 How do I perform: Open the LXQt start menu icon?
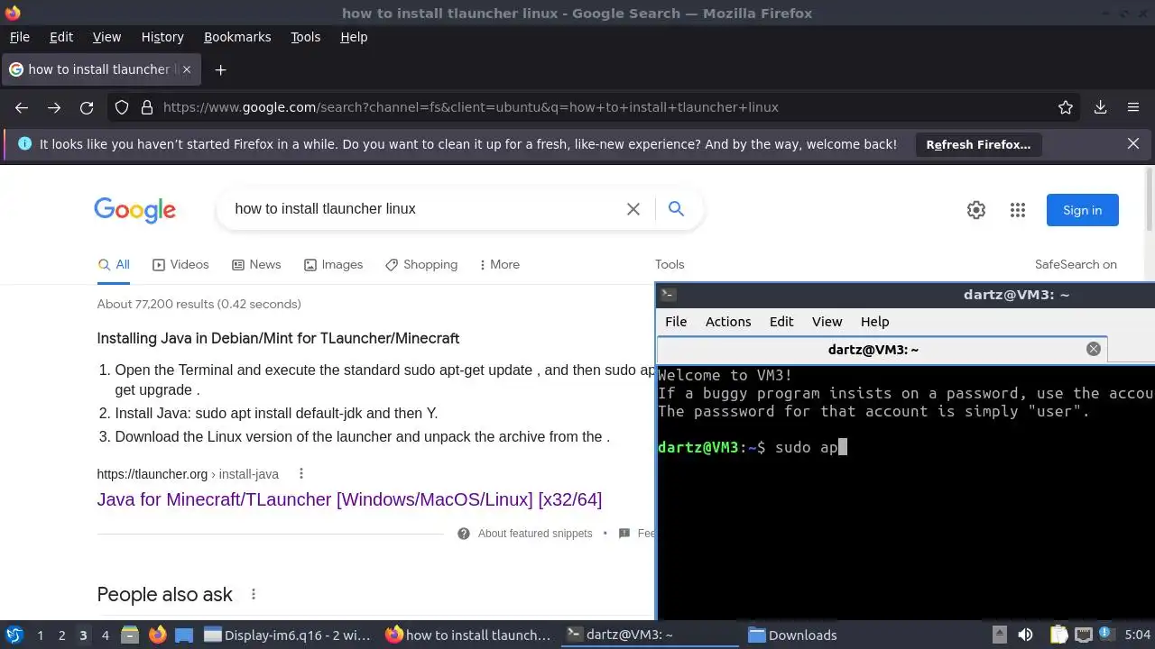coord(14,635)
